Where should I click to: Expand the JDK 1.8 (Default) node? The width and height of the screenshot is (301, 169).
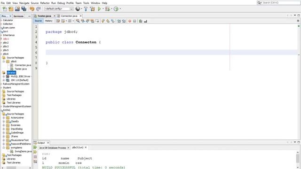(4, 80)
